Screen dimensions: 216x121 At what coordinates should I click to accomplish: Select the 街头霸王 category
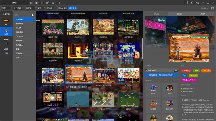24,45
